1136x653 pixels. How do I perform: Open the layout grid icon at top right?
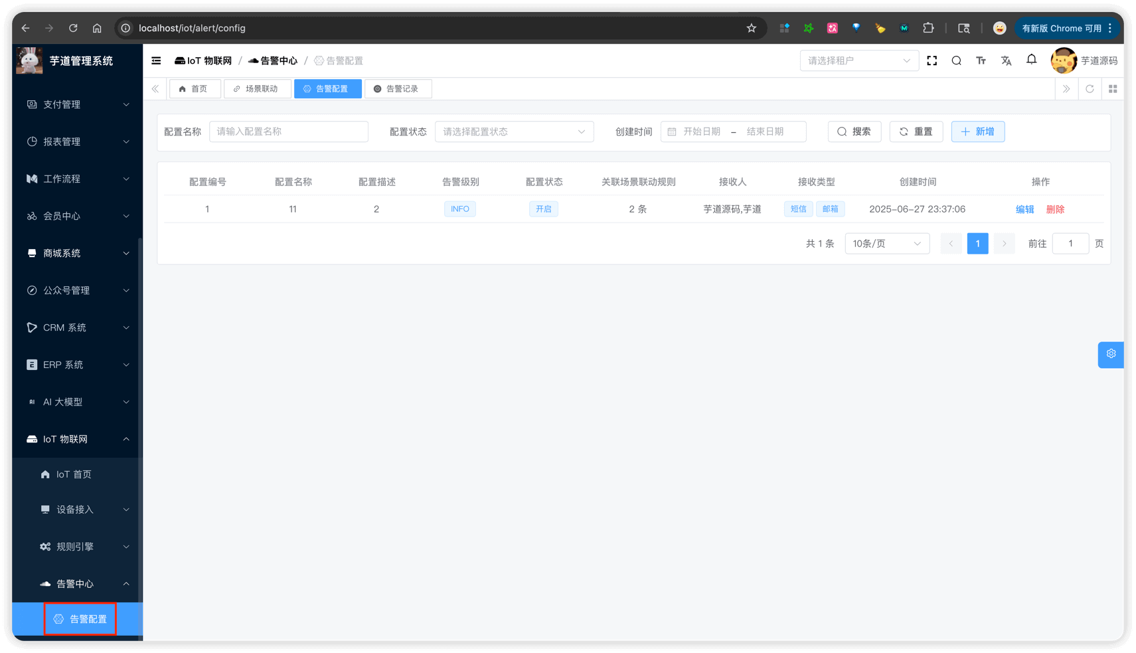(1113, 88)
